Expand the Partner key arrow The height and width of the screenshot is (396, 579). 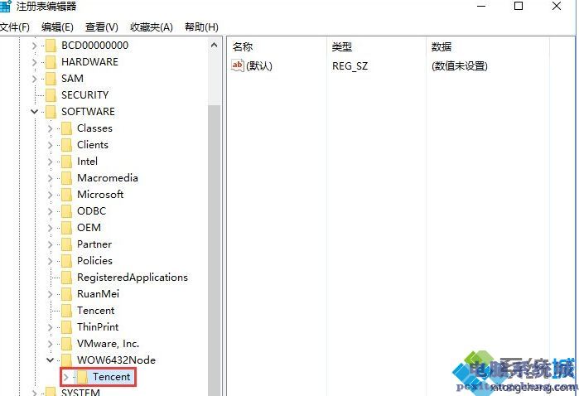coord(51,244)
